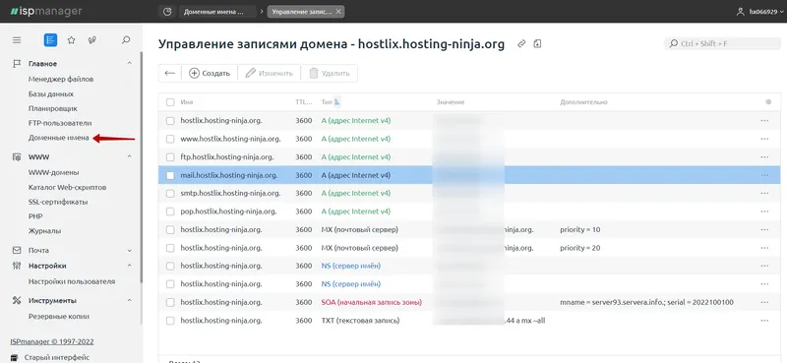Open Доменные имена in the sidebar
787x363 pixels.
pyautogui.click(x=59, y=138)
